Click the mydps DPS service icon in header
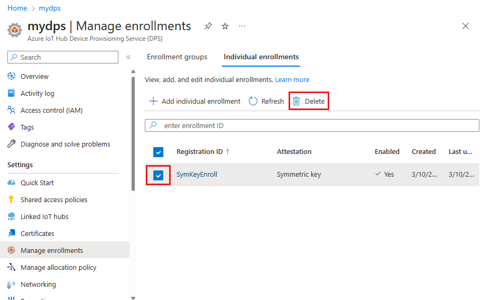 coord(15,30)
